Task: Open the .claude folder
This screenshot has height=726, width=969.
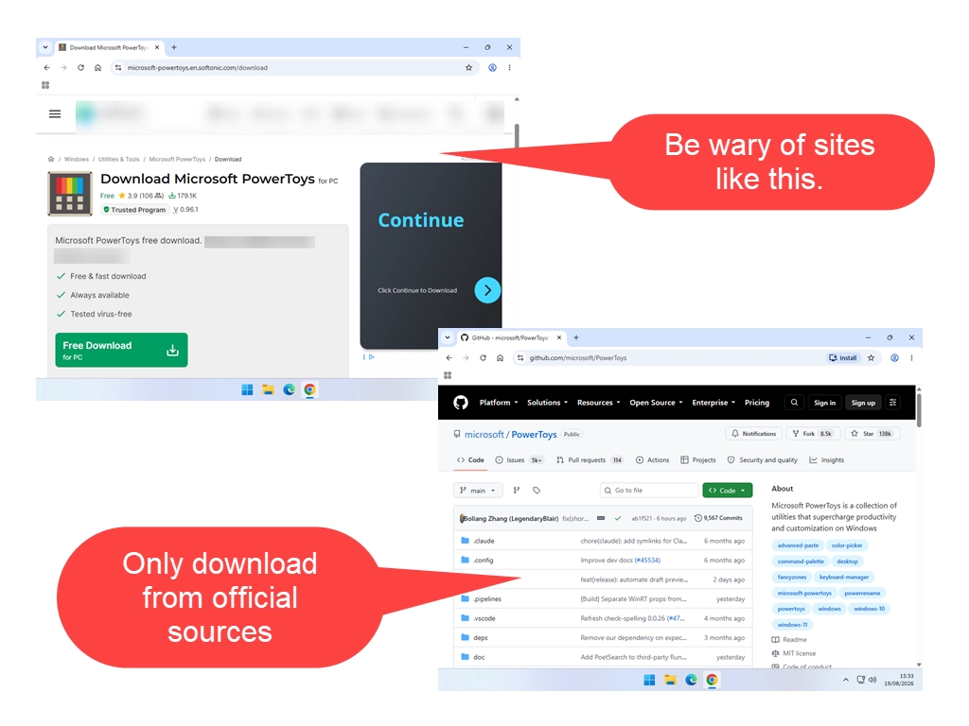Action: coord(484,542)
